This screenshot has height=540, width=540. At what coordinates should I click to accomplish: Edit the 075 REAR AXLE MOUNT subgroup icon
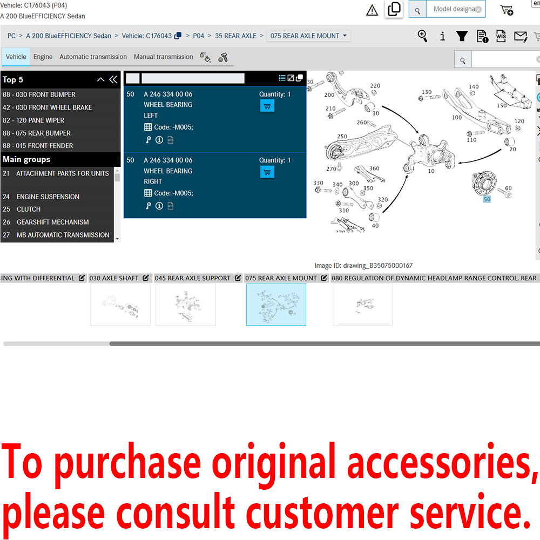point(324,278)
